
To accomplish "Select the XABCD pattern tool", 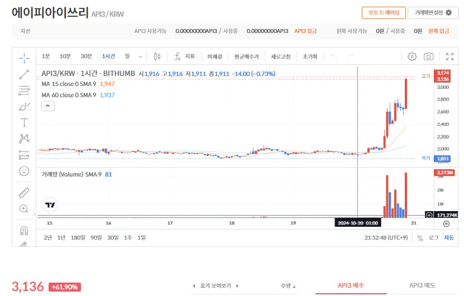I will tap(24, 139).
